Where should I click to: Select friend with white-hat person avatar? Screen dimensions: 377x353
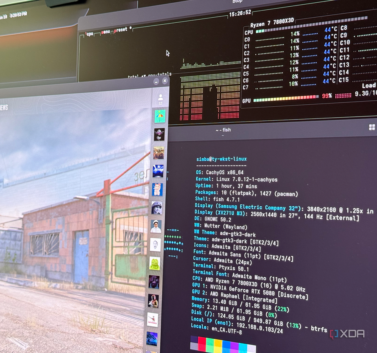(x=156, y=226)
